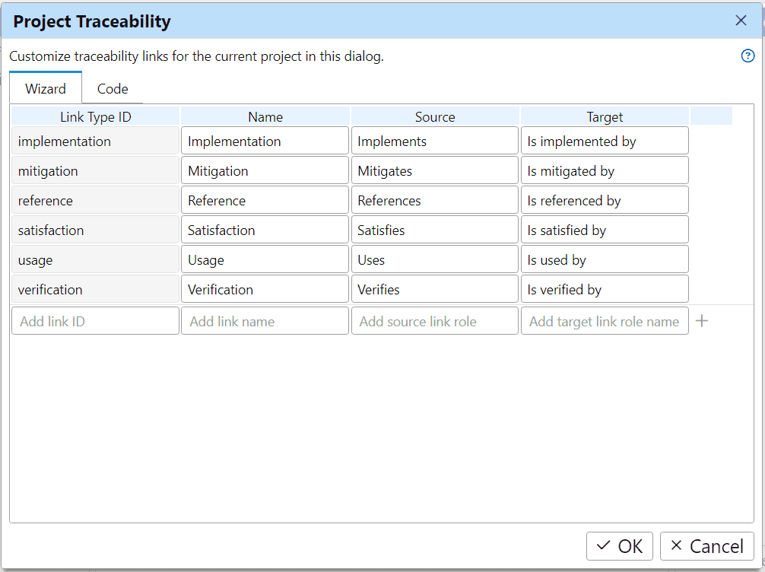This screenshot has width=765, height=572.
Task: Edit the Is implemented by target field
Action: [x=605, y=141]
